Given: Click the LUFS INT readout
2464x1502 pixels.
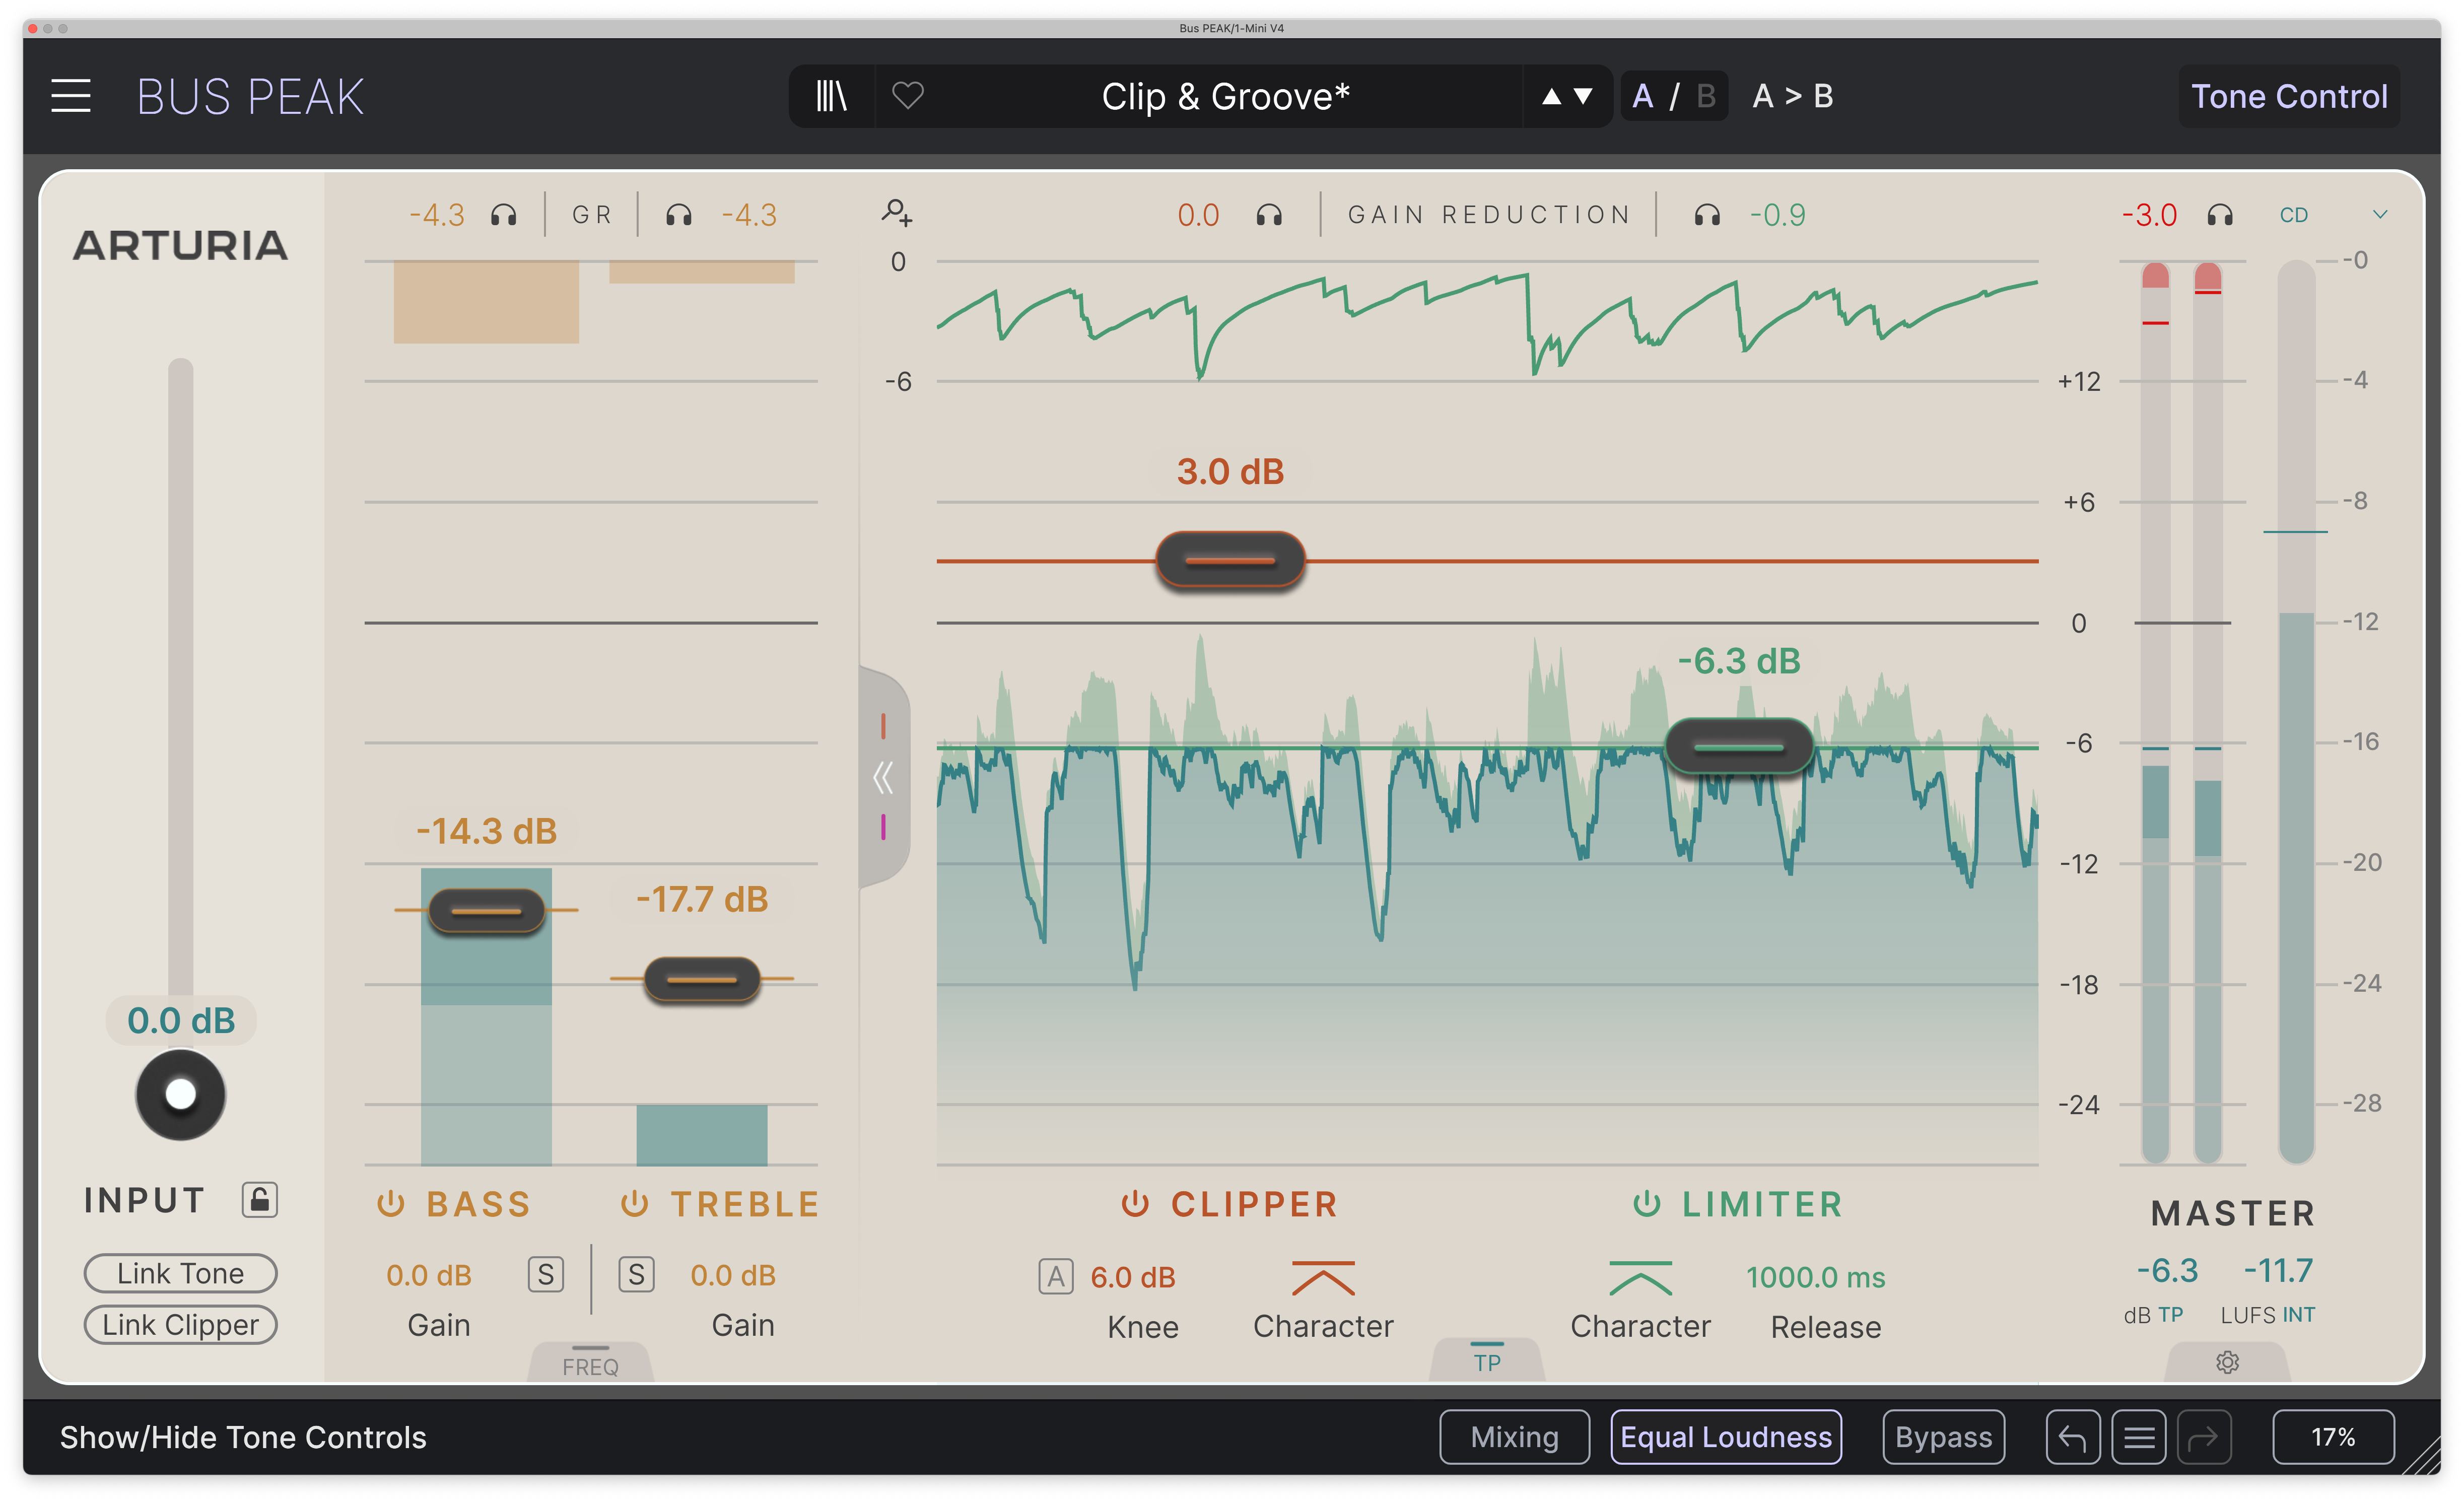Looking at the screenshot, I should (2278, 1271).
